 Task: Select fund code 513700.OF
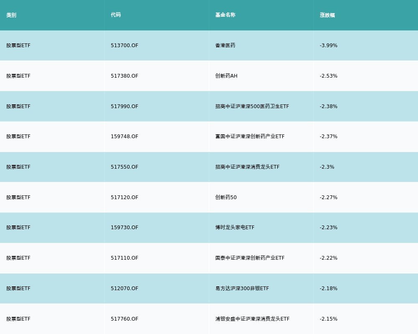pyautogui.click(x=124, y=46)
